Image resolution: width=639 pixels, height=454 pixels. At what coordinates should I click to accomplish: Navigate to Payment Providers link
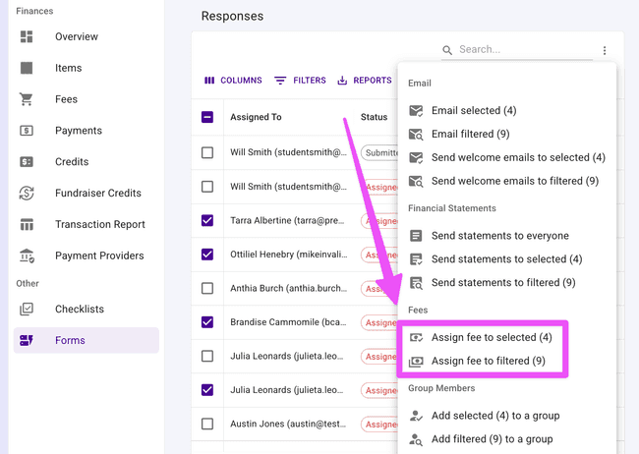coord(99,255)
